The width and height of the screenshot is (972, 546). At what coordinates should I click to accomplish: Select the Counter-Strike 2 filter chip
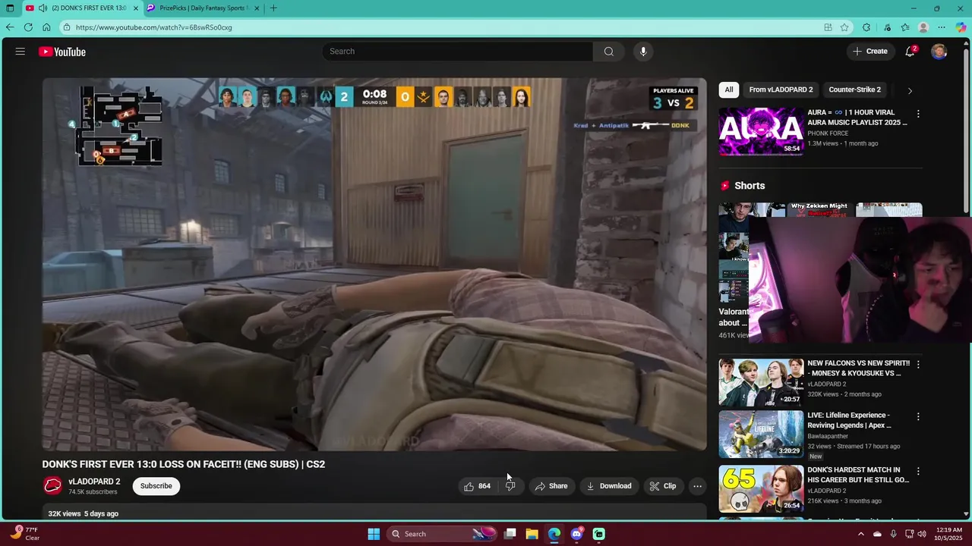pos(855,89)
